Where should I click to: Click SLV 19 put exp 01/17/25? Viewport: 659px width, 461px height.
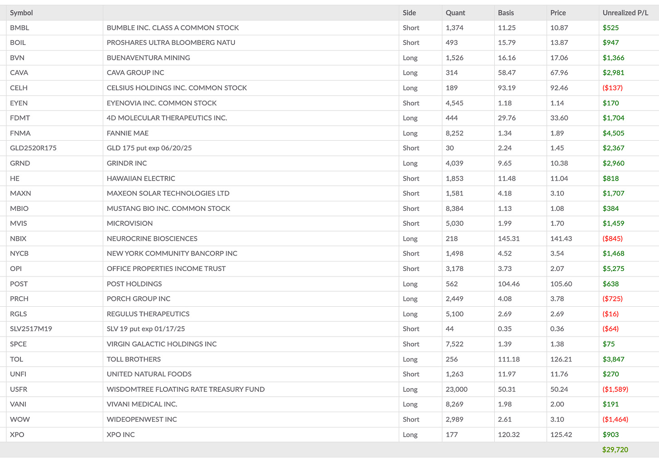pos(146,329)
